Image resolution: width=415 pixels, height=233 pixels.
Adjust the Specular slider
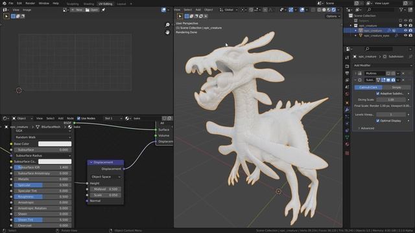click(43, 185)
